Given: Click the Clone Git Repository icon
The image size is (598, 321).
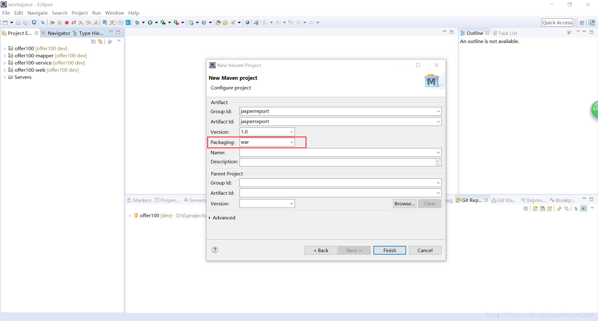Looking at the screenshot, I should pyautogui.click(x=542, y=208).
